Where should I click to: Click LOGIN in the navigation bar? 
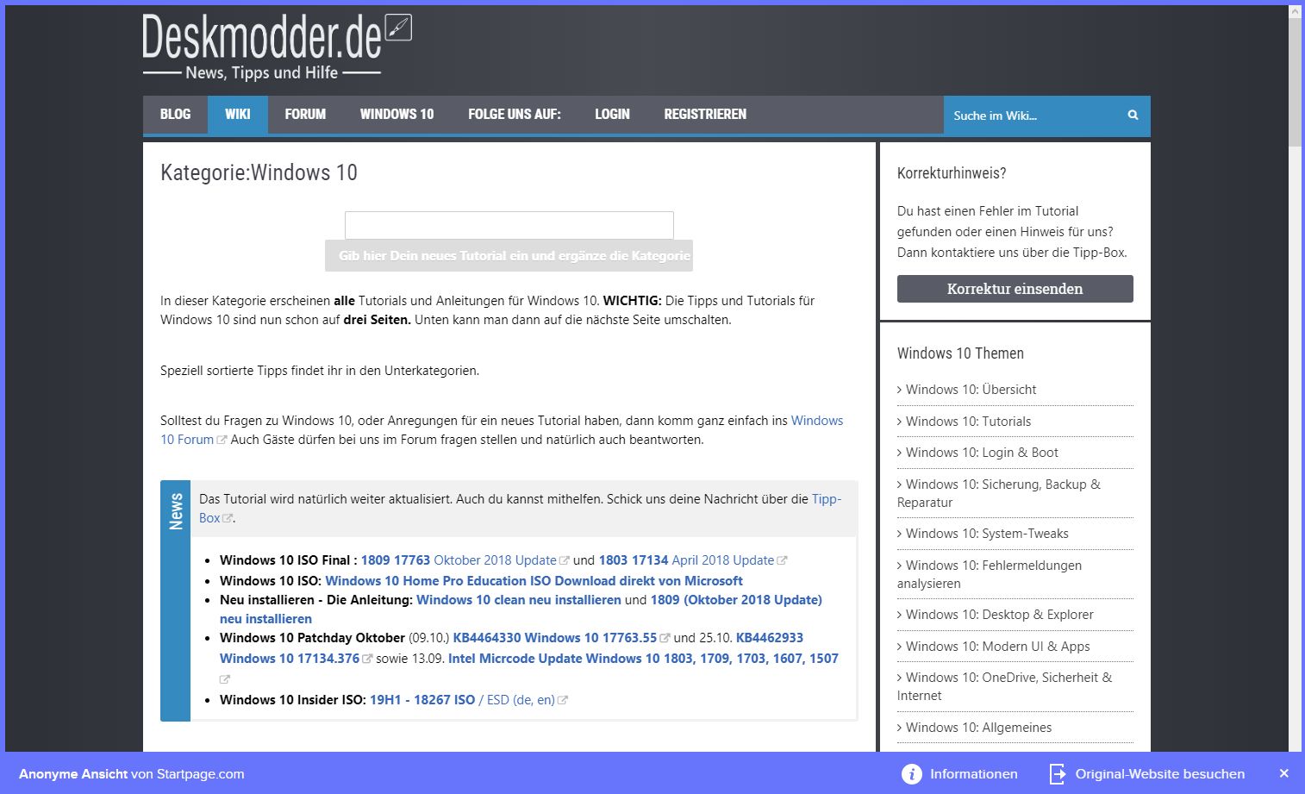pyautogui.click(x=612, y=114)
